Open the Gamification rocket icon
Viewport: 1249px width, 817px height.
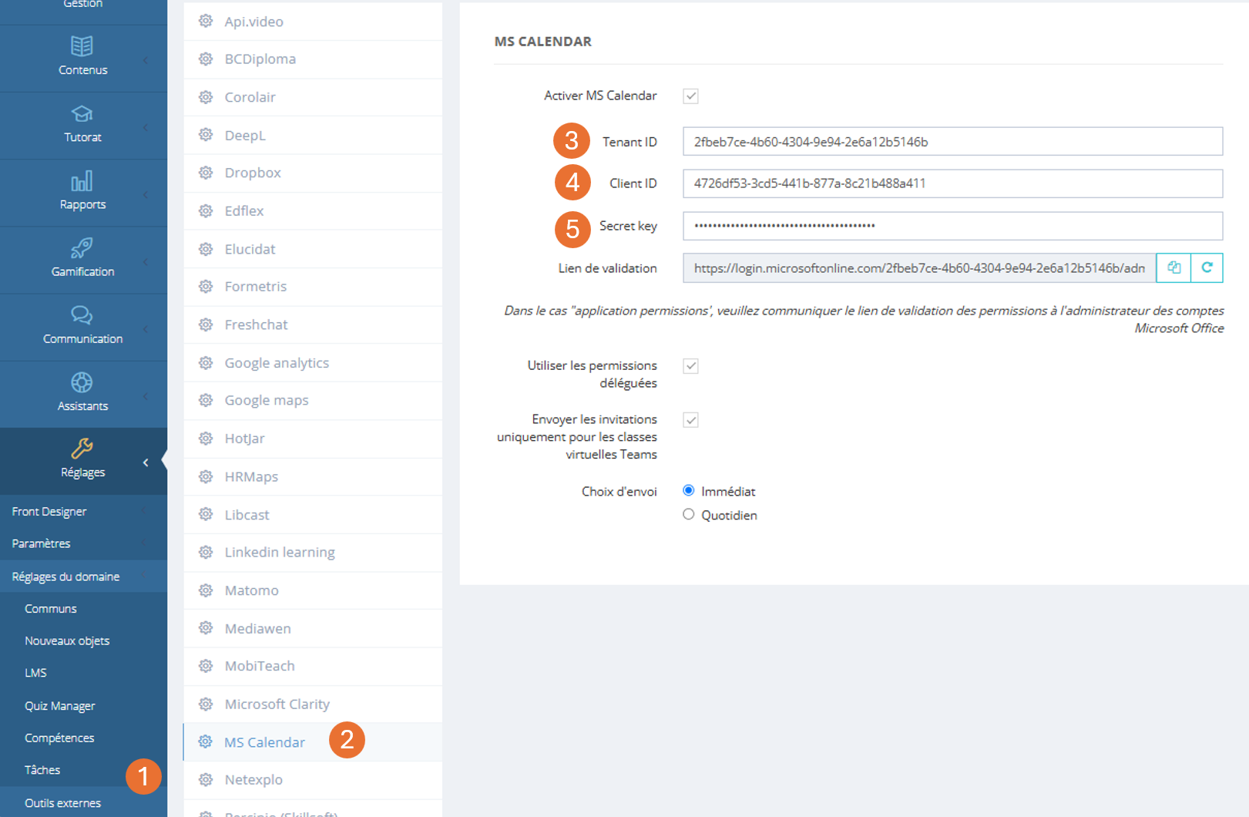click(82, 248)
